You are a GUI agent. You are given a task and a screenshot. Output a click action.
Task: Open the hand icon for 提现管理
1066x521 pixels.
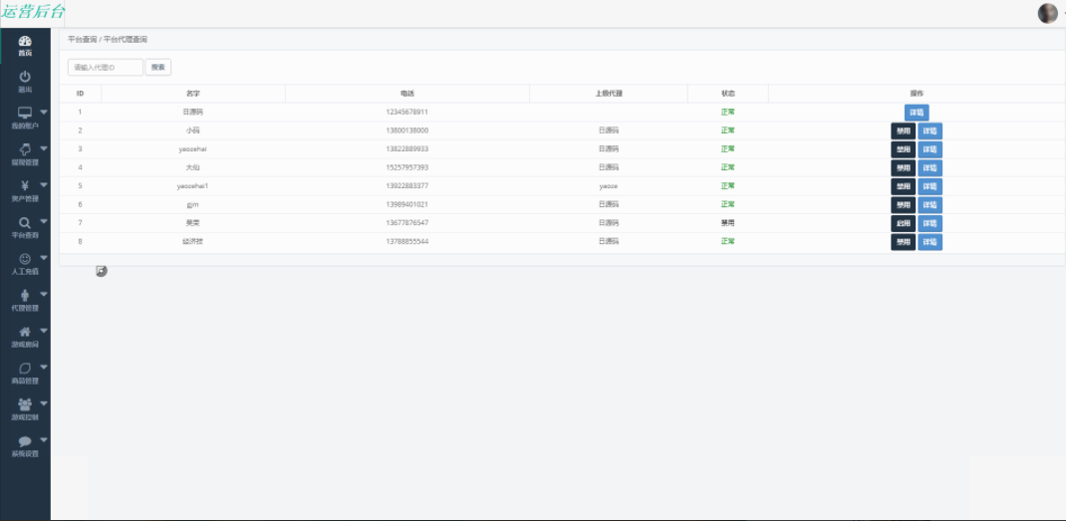click(x=25, y=149)
